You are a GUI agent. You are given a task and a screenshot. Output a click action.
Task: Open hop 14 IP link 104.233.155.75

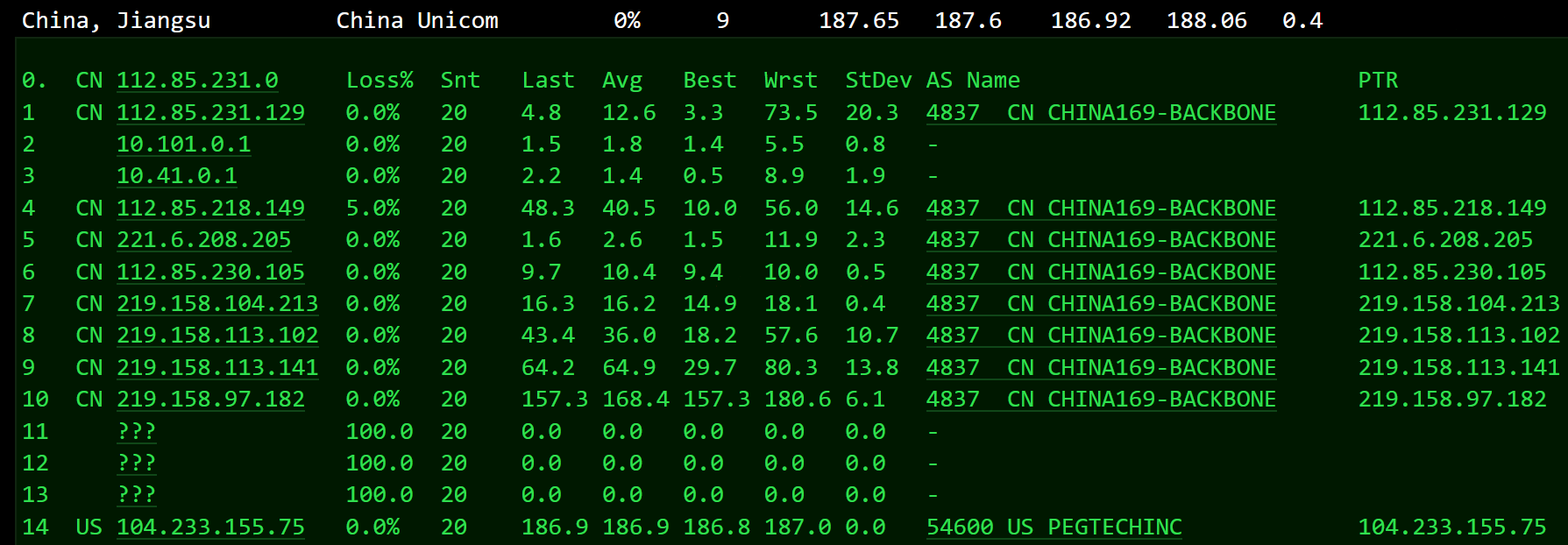click(210, 527)
